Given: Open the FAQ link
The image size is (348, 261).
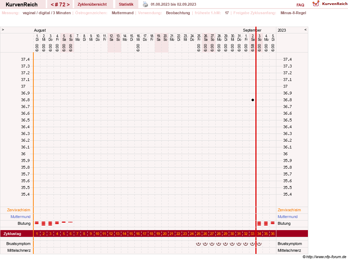Looking at the screenshot, I should click(x=300, y=5).
